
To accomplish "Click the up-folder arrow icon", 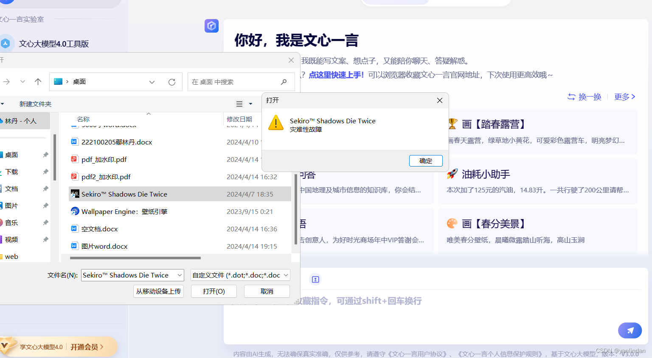I will click(x=38, y=82).
